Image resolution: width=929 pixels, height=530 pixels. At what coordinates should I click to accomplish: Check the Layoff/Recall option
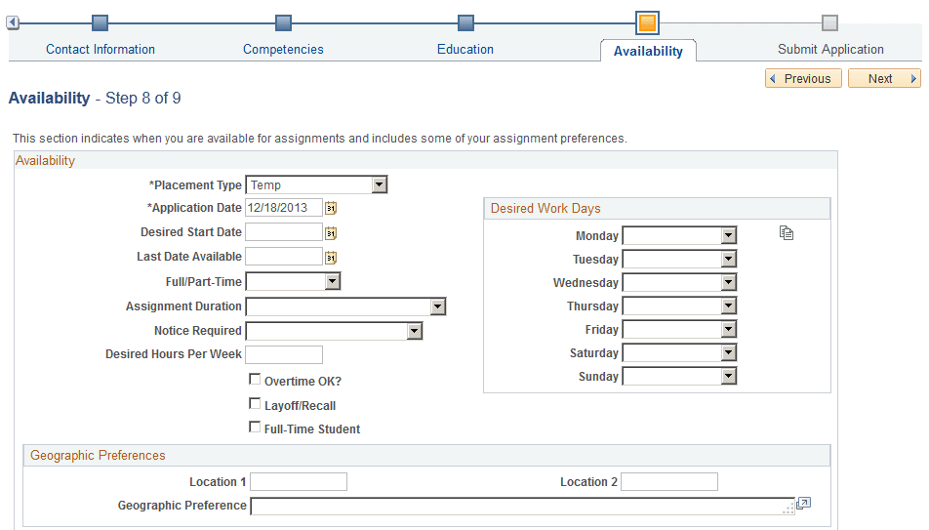[255, 404]
